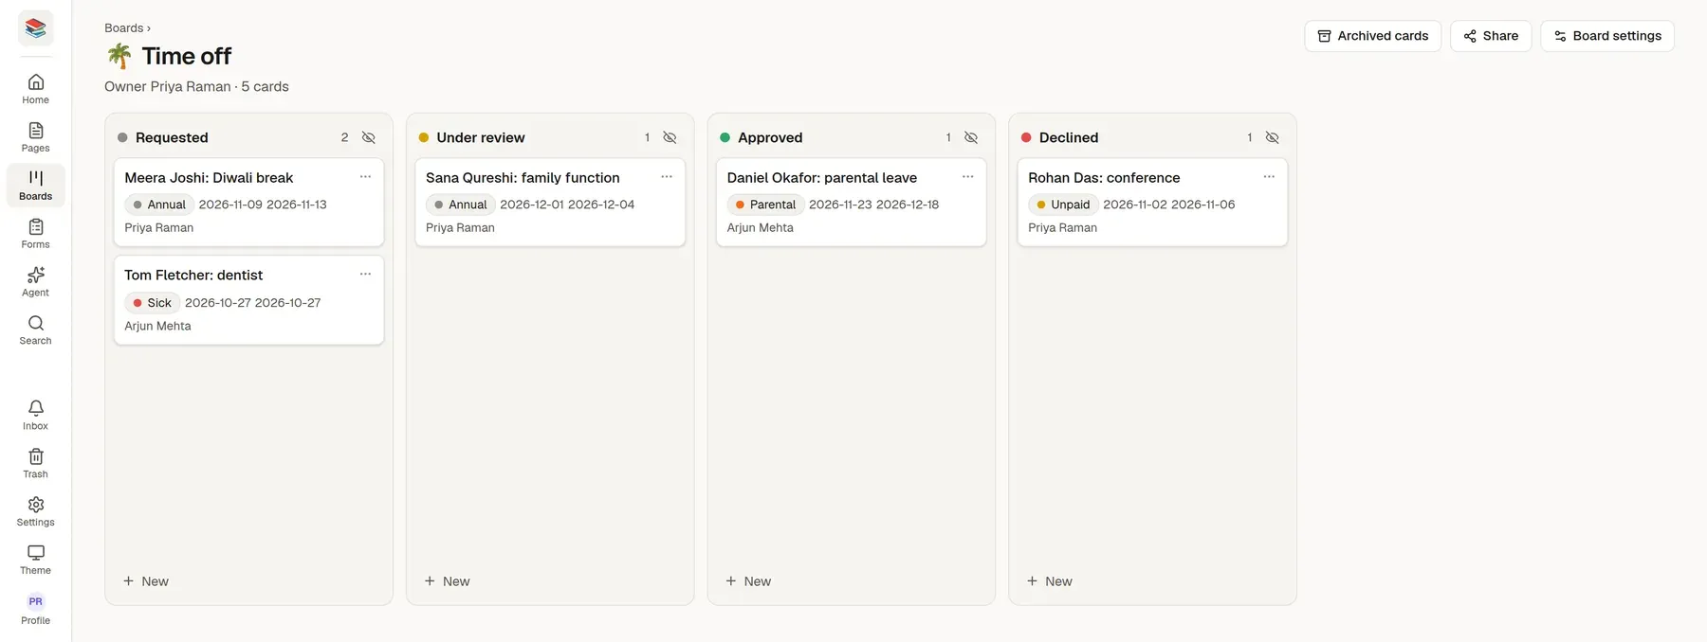Image resolution: width=1707 pixels, height=642 pixels.
Task: Click the Annual tag on Meera Joshi card
Action: tap(159, 205)
